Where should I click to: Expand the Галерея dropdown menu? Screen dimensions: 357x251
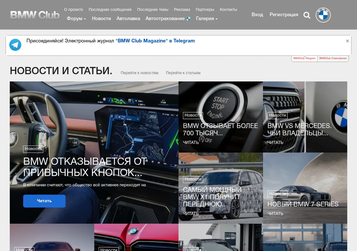207,18
